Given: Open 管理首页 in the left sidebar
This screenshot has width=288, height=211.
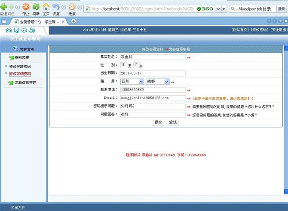Looking at the screenshot, I should [27, 49].
